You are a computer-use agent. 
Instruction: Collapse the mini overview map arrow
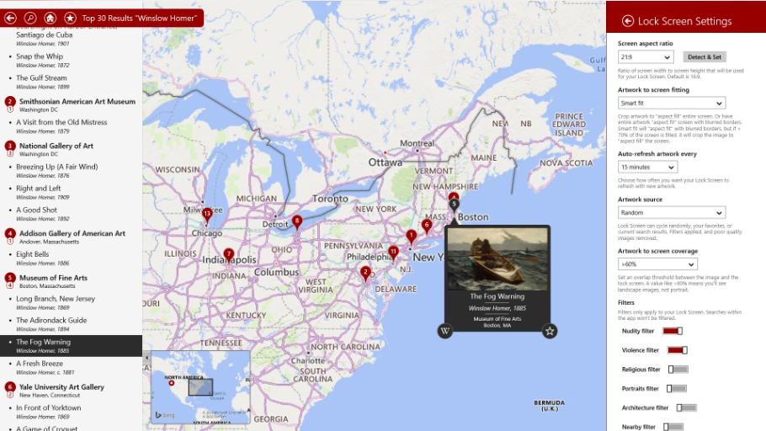click(x=146, y=358)
